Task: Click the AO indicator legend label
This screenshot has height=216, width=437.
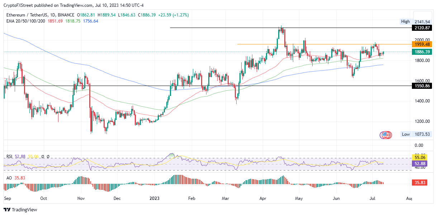Action: coord(9,178)
